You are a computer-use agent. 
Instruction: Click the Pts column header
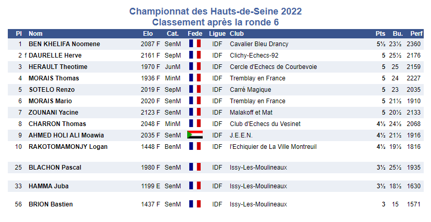point(381,34)
